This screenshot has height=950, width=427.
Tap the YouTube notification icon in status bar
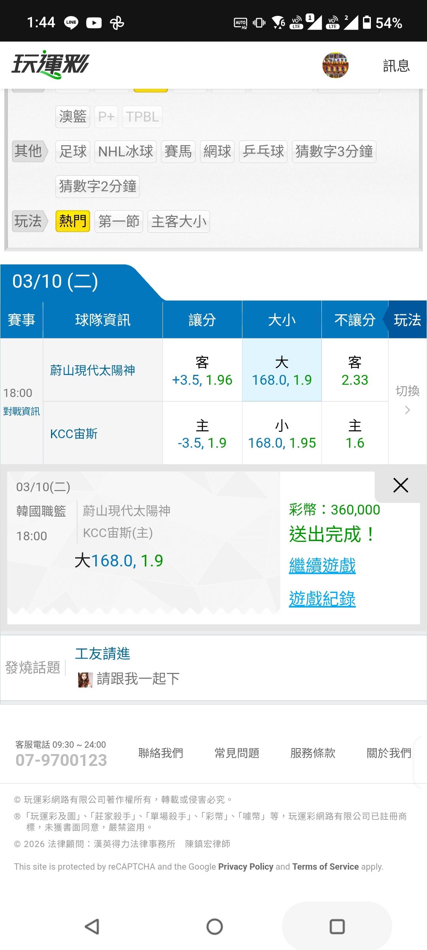[x=94, y=23]
